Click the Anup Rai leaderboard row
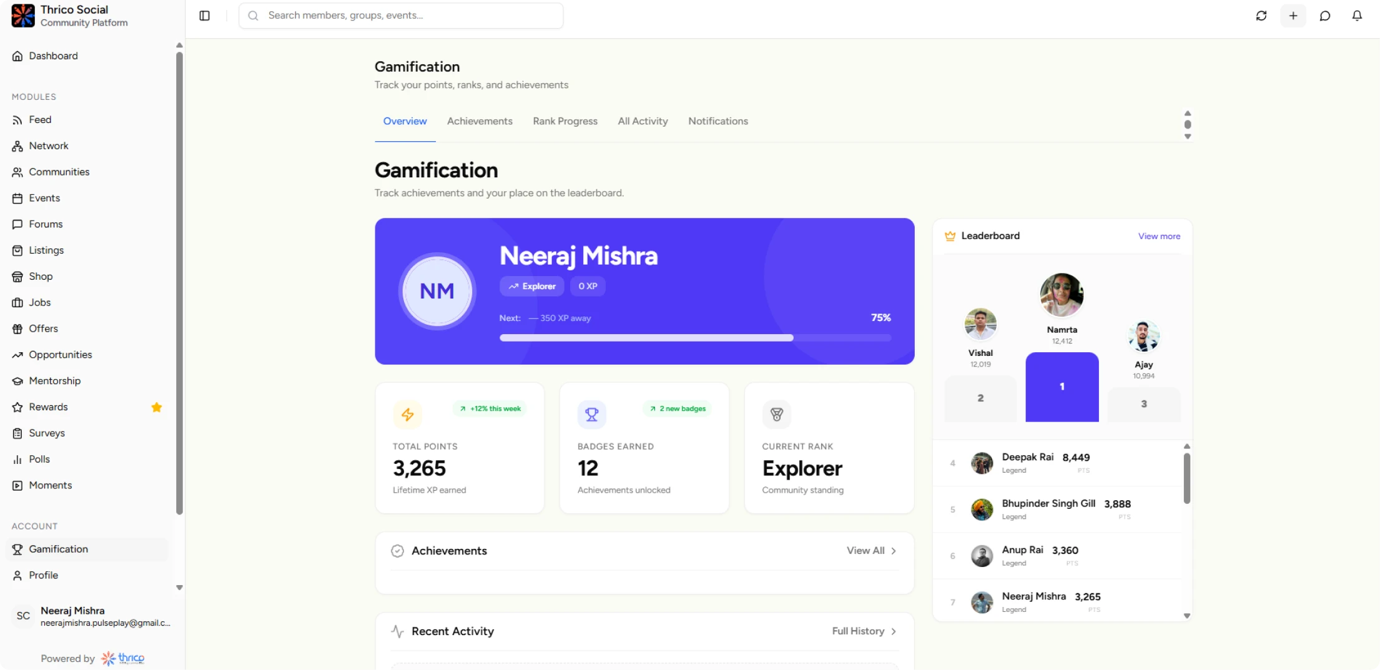Viewport: 1380px width, 670px height. click(x=1057, y=556)
